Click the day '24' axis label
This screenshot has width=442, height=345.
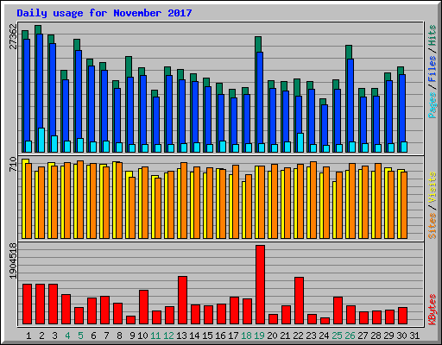coord(324,336)
